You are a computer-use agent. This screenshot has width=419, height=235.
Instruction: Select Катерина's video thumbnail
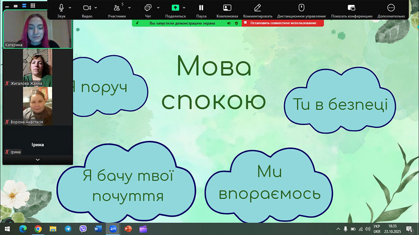click(x=38, y=28)
